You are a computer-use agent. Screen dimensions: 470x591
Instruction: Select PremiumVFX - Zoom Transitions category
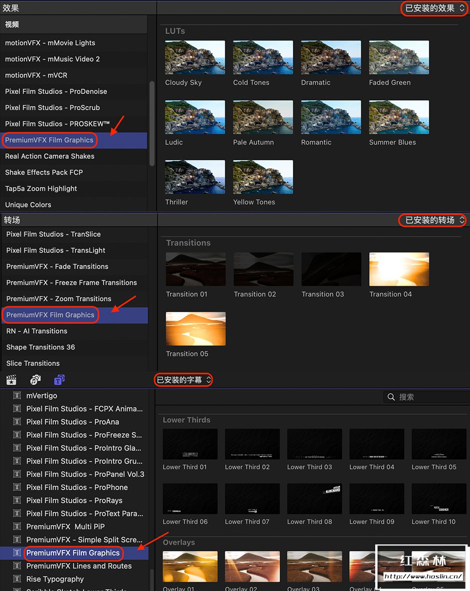coord(74,300)
